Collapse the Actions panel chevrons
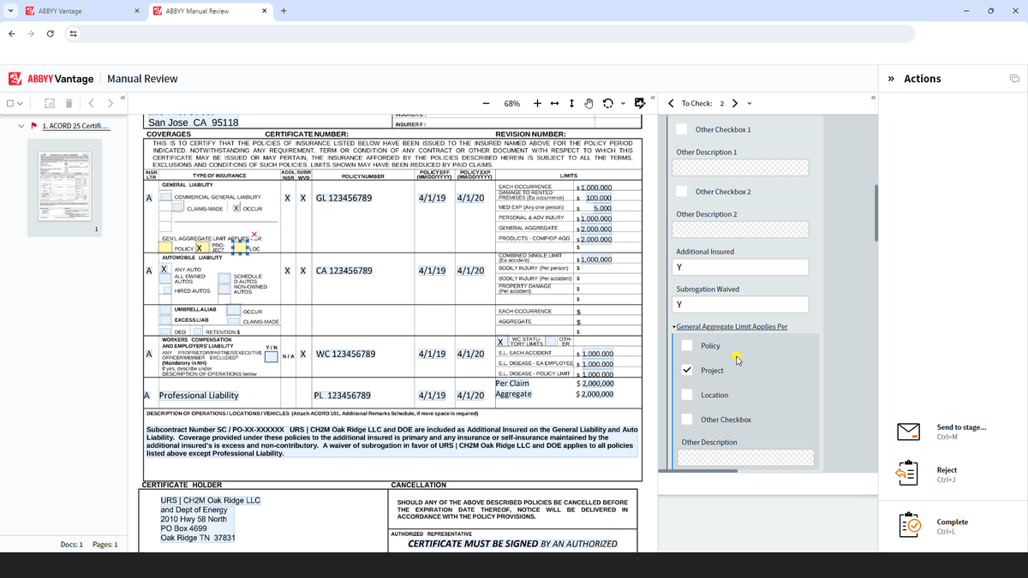 [x=891, y=79]
